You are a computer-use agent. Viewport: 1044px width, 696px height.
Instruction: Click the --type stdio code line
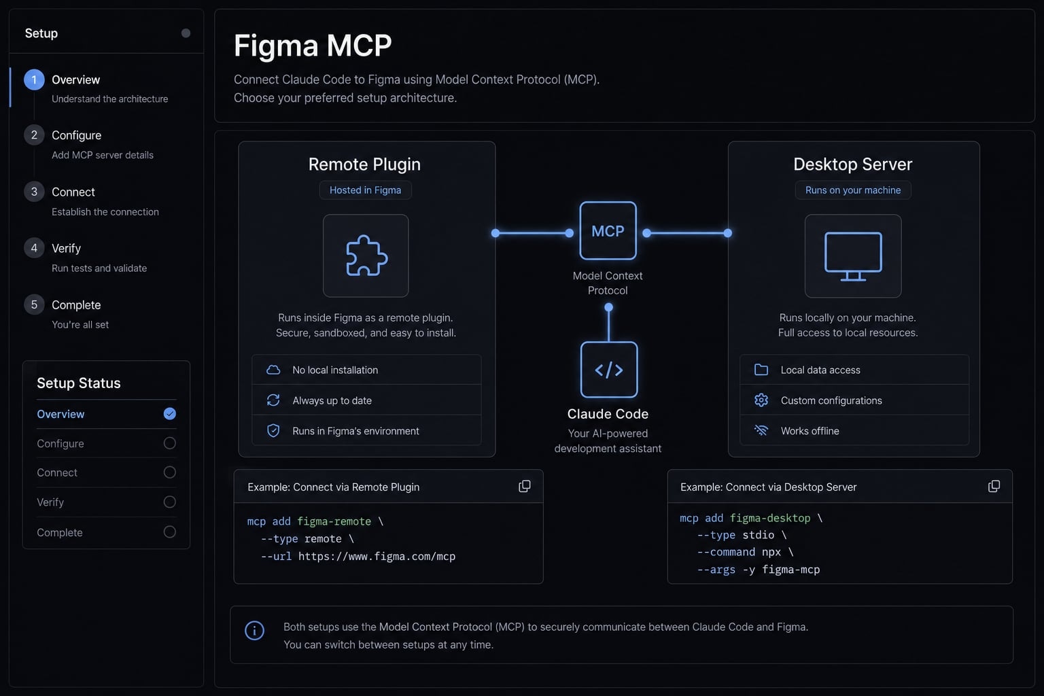pyautogui.click(x=742, y=535)
